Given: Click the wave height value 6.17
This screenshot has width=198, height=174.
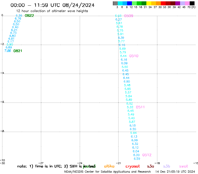Looking at the screenshot, I should tap(11, 41).
